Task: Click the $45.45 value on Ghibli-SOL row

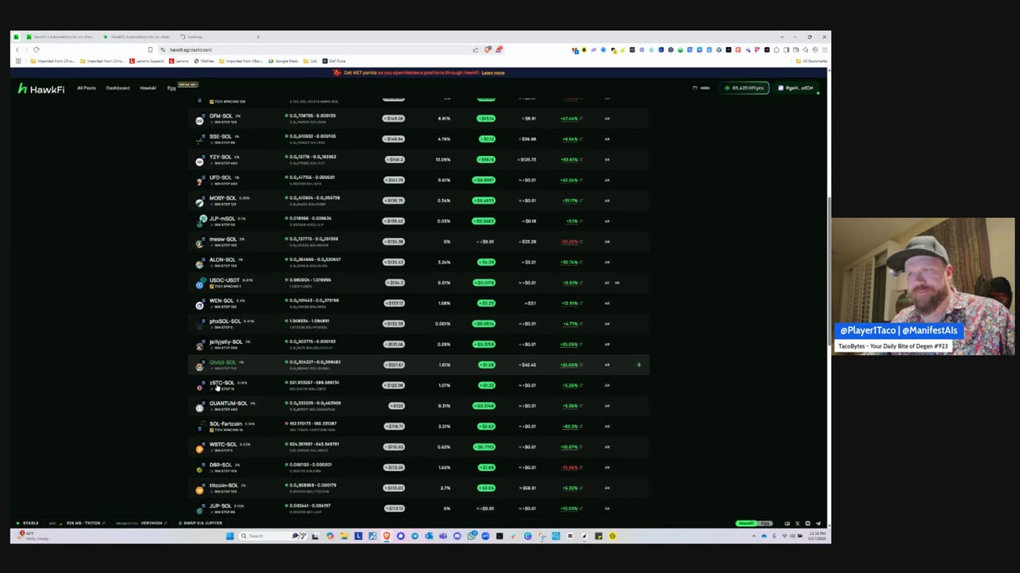Action: click(x=528, y=364)
